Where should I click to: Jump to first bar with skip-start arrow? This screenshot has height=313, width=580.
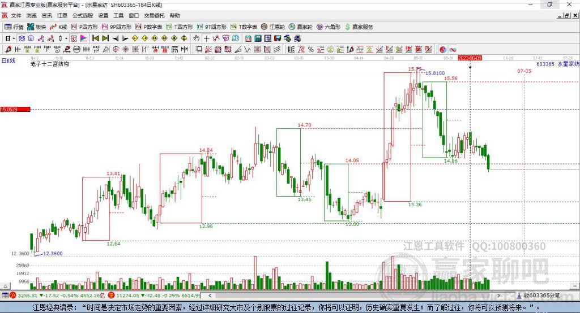95,38
